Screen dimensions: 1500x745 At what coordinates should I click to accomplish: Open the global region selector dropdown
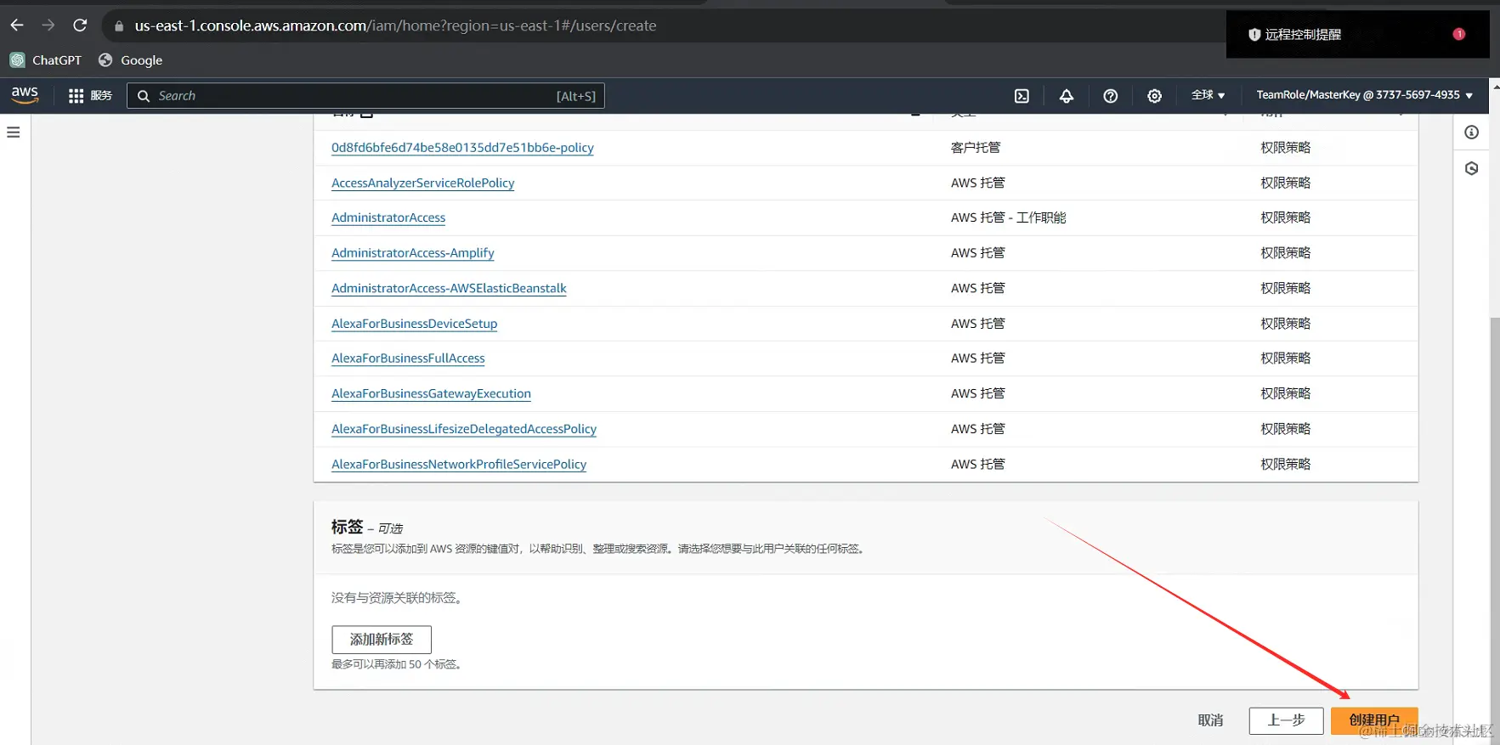pyautogui.click(x=1208, y=95)
